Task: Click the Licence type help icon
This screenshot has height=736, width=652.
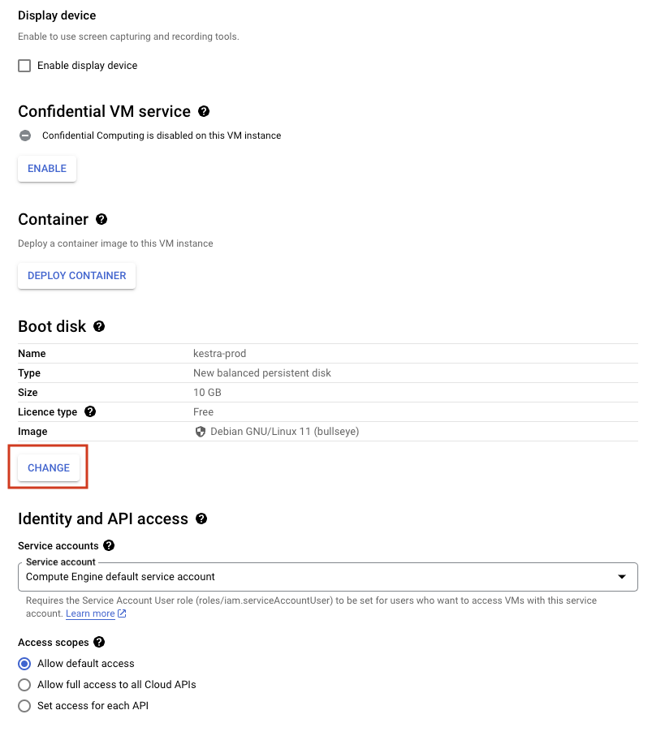Action: click(90, 411)
